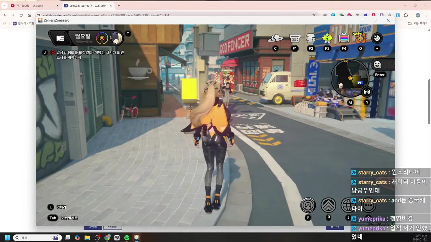Close the YouTube browser tab
Image resolution: width=431 pixels, height=242 pixels.
(x=57, y=6)
